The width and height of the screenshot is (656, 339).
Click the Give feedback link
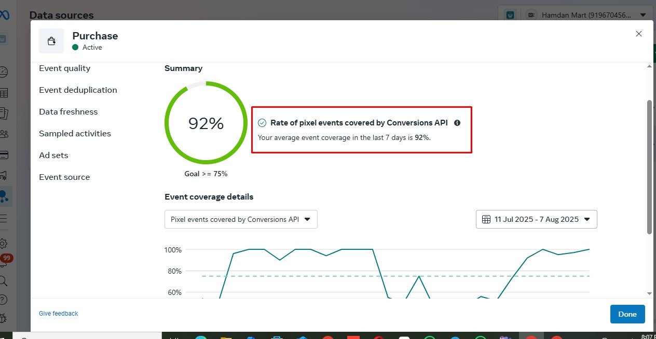pyautogui.click(x=59, y=314)
